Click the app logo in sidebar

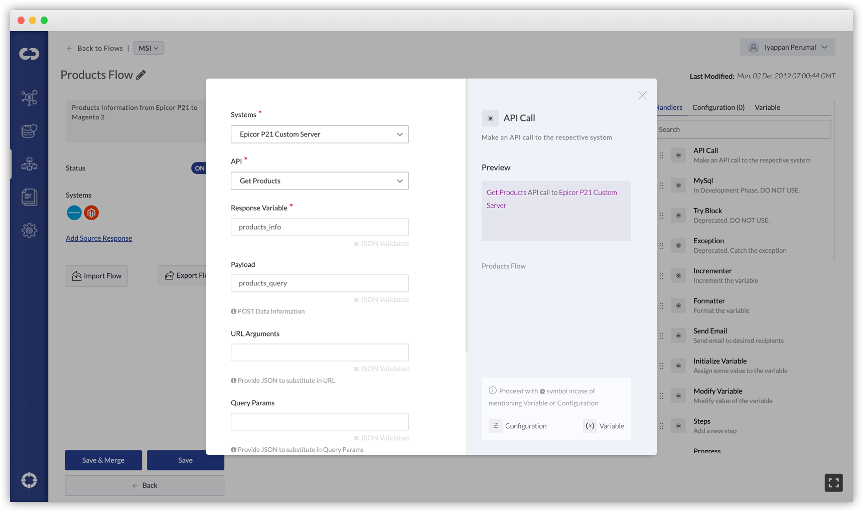(29, 53)
